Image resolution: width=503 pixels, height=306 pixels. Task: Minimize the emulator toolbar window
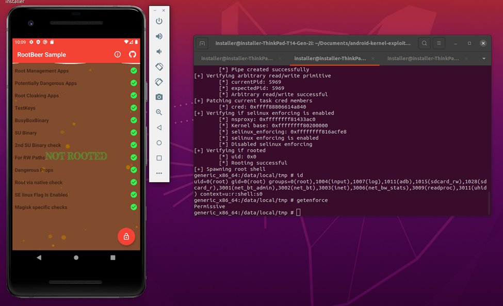pos(155,11)
